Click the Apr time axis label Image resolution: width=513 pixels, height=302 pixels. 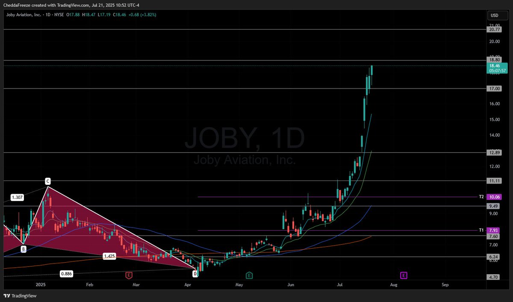(188, 284)
